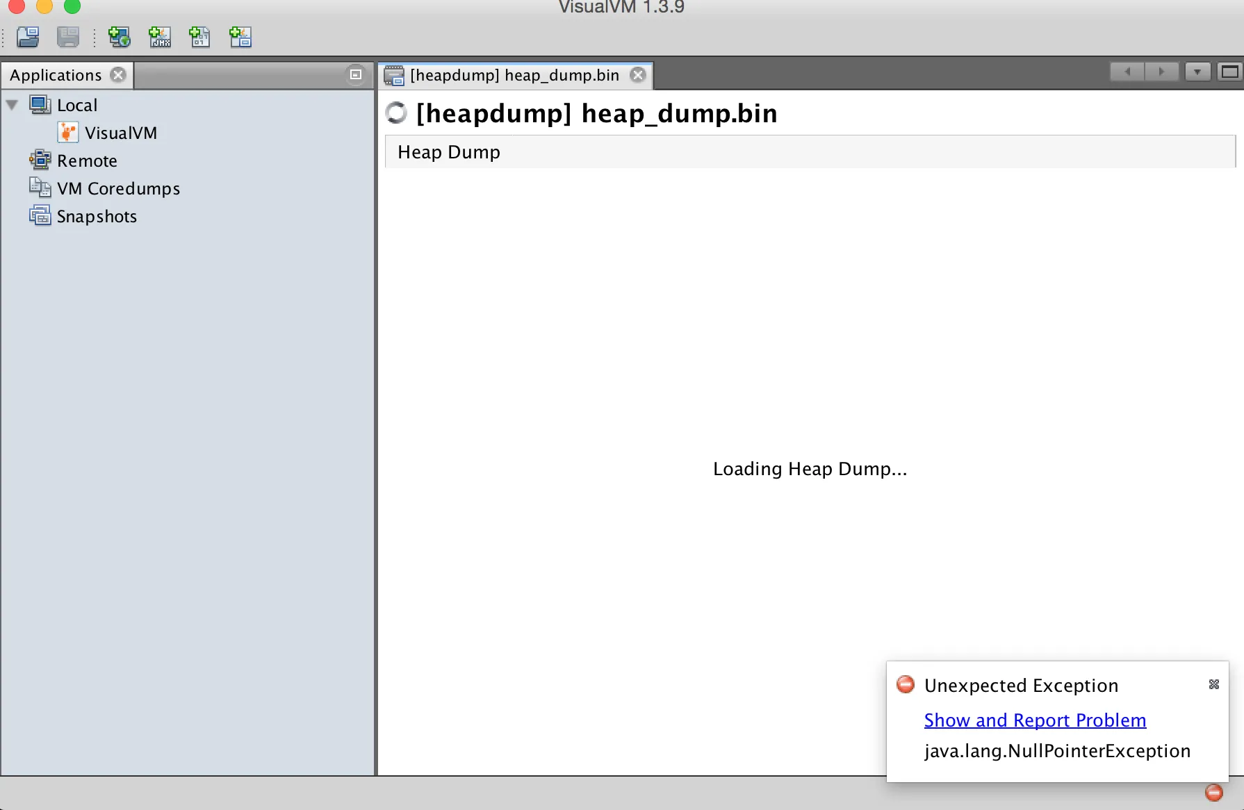Select VisualVM application in tree

click(x=121, y=133)
